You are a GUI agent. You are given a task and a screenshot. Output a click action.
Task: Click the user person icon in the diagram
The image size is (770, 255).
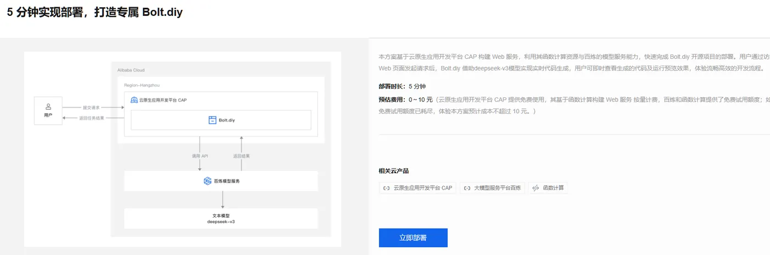(x=48, y=107)
